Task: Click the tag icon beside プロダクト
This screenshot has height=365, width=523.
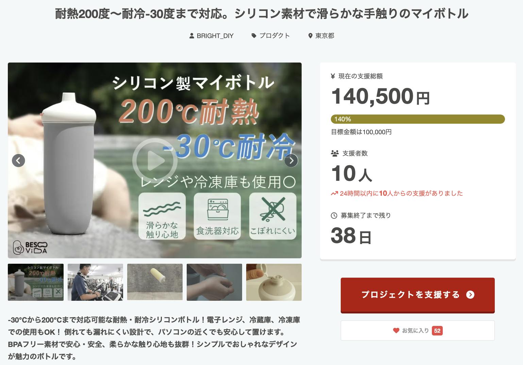Action: 254,36
